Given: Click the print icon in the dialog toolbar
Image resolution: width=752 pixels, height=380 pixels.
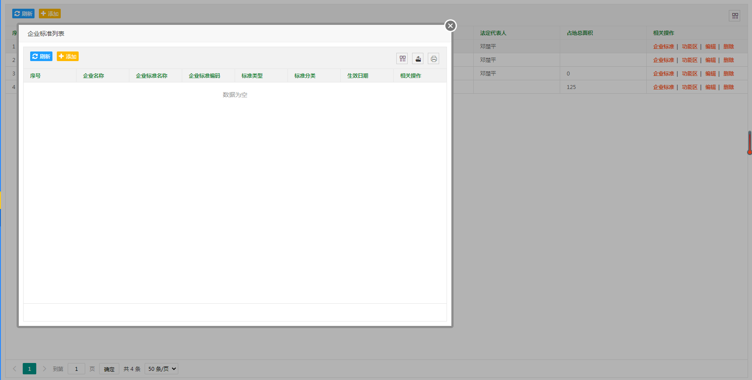Looking at the screenshot, I should click(x=433, y=59).
